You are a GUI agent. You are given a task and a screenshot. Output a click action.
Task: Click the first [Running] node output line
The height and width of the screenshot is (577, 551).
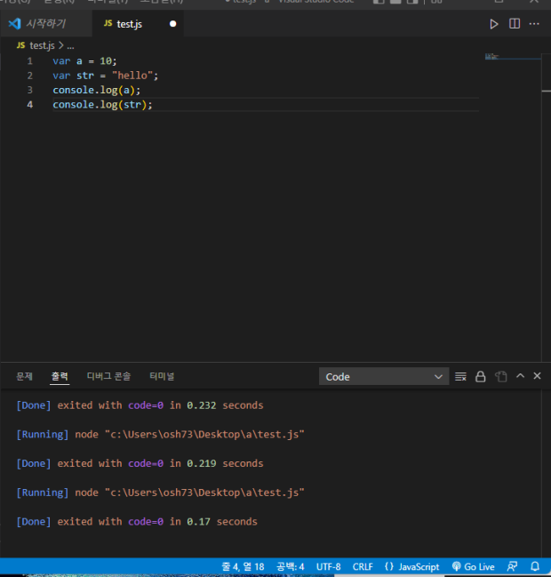[160, 435]
